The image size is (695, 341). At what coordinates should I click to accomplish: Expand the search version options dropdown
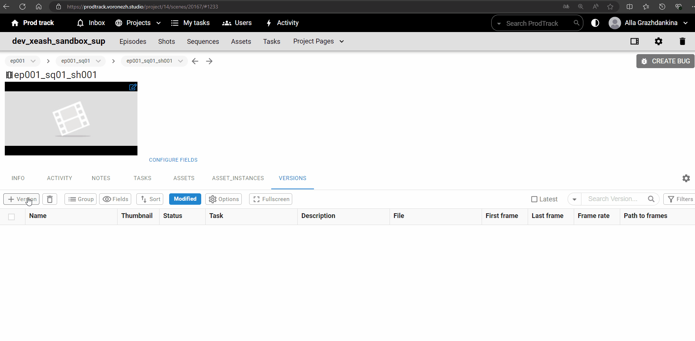tap(574, 199)
